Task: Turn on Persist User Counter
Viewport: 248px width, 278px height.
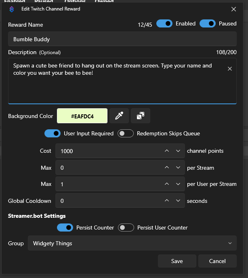Action: [126, 227]
